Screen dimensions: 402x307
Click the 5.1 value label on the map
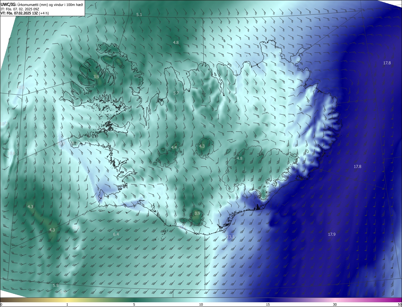click(139, 15)
